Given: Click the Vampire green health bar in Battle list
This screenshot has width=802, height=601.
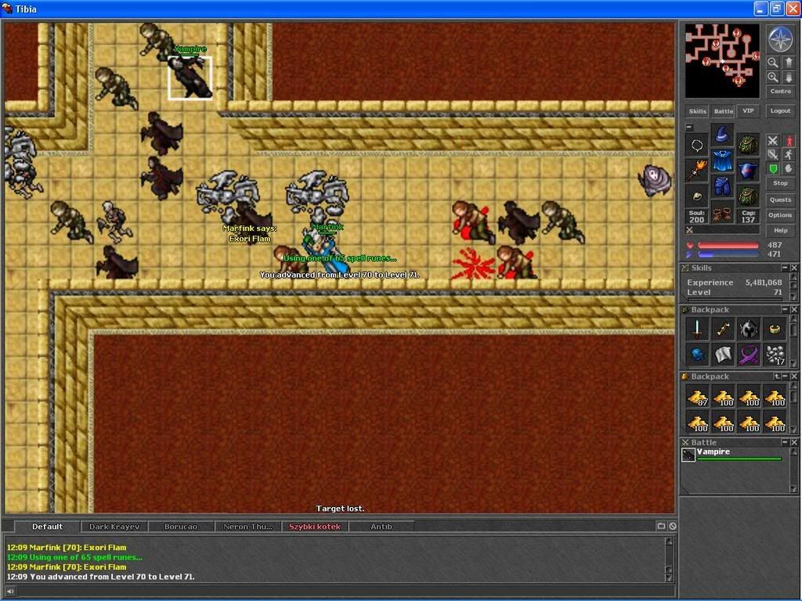Looking at the screenshot, I should pos(739,459).
